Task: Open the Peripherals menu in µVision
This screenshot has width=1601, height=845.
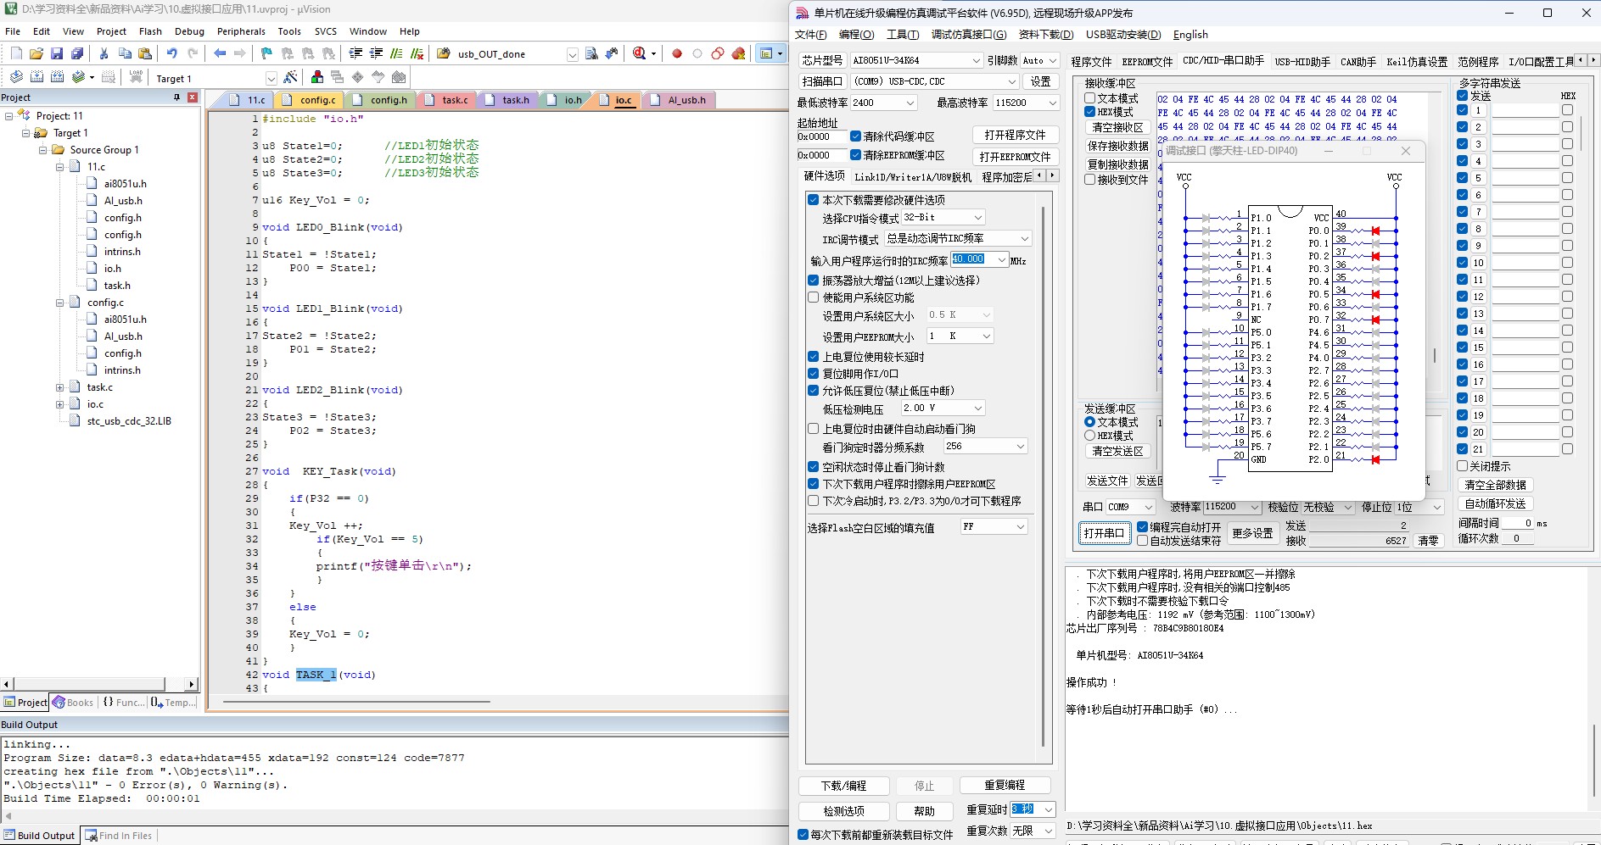Action: coord(241,31)
